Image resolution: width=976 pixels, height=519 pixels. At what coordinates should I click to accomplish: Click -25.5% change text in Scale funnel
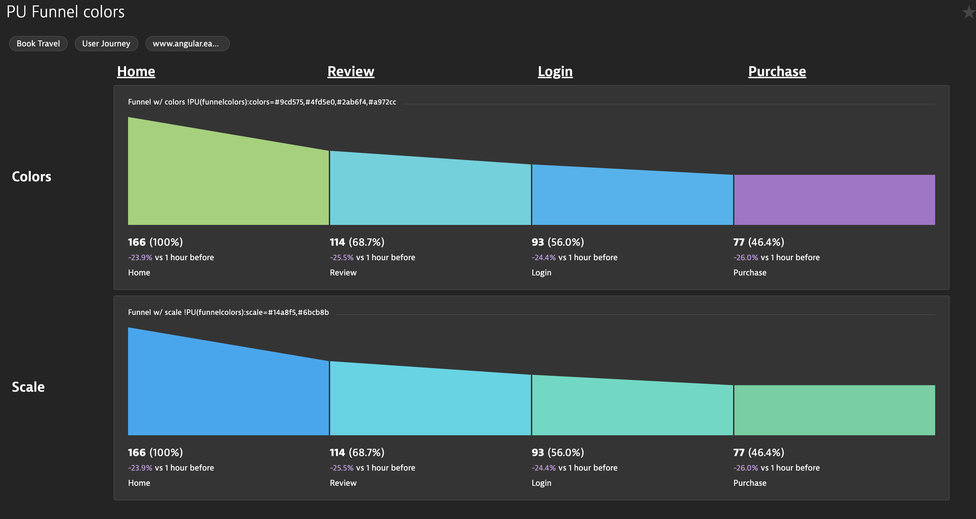coord(342,468)
